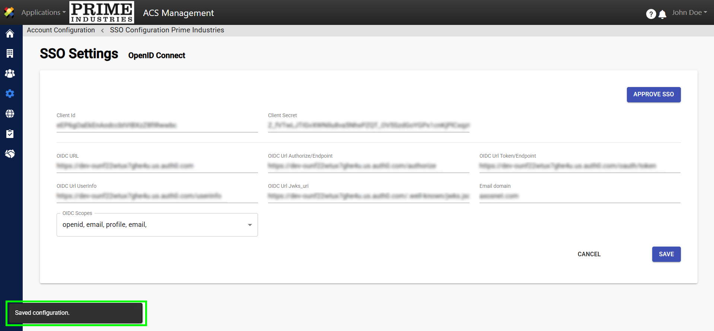This screenshot has width=714, height=331.
Task: Go back to Account Configuration breadcrumb
Action: coord(61,30)
